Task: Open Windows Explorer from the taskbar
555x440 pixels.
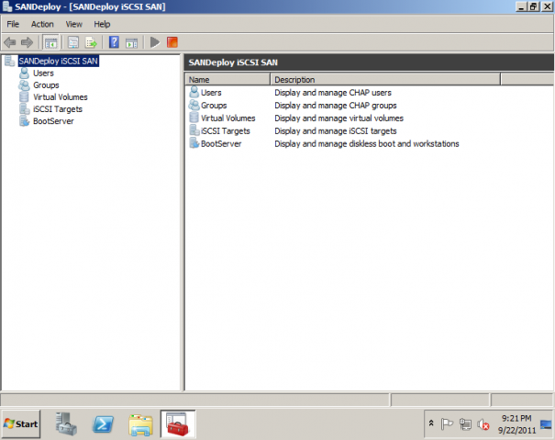Action: 141,424
